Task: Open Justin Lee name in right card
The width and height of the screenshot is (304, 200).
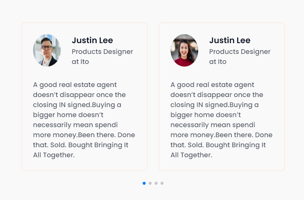Action: click(230, 40)
